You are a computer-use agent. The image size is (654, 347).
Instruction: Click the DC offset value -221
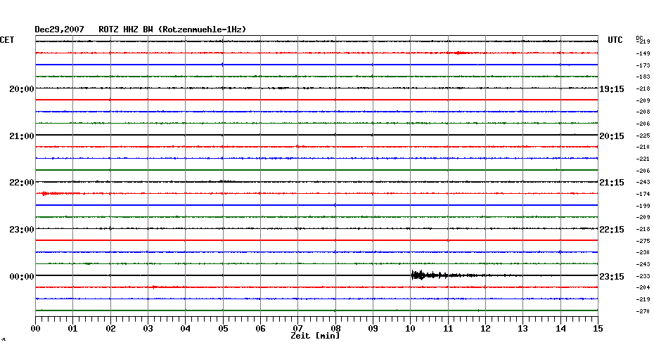tap(643, 159)
